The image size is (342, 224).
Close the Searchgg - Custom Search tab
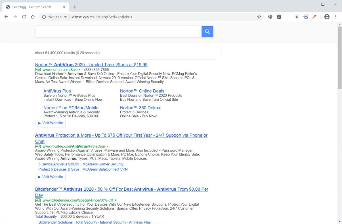pyautogui.click(x=64, y=7)
